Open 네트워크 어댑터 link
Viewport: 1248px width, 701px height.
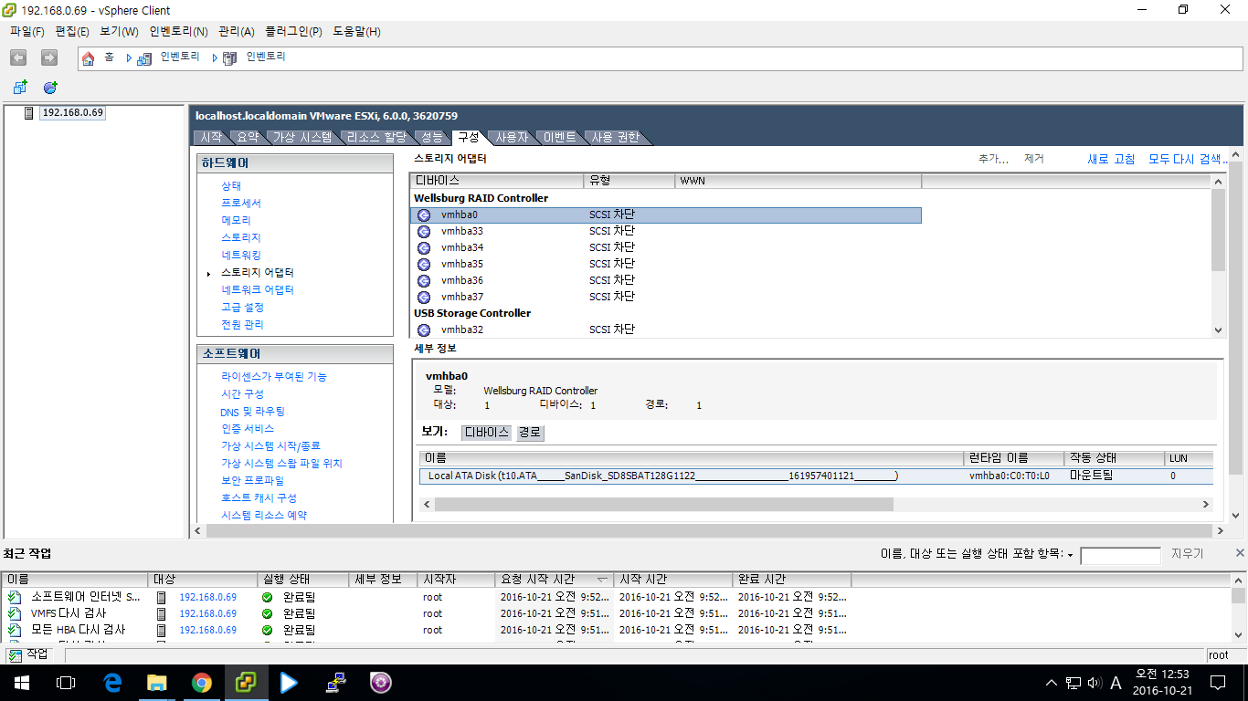[258, 290]
